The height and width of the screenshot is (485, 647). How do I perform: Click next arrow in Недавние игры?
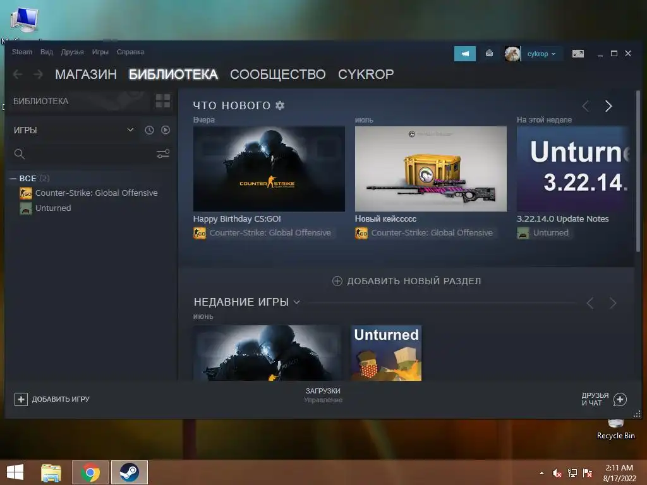(613, 303)
